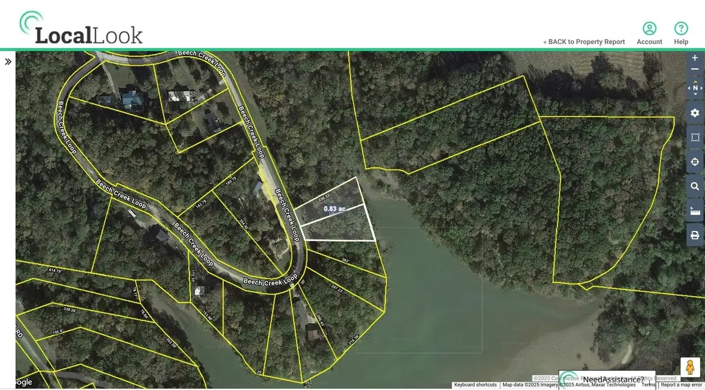The width and height of the screenshot is (705, 390).
Task: Tilt the map using the down compass arrow
Action: pyautogui.click(x=694, y=94)
